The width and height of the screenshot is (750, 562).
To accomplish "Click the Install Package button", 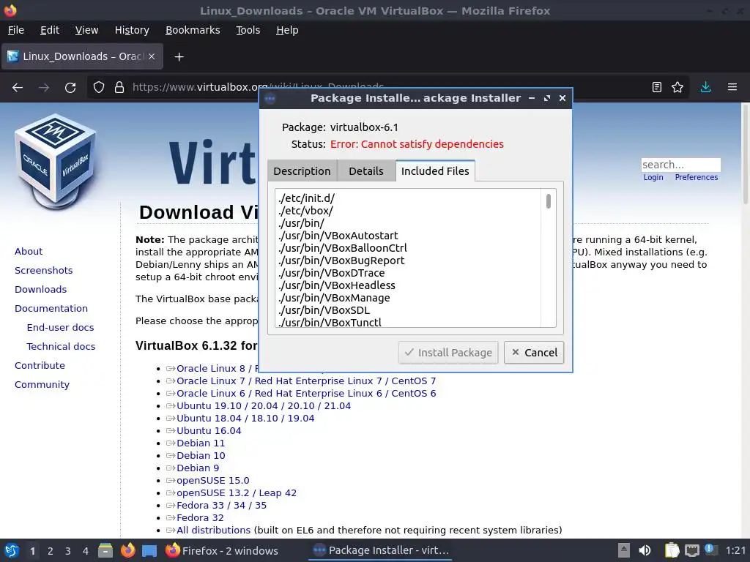I will click(x=448, y=353).
